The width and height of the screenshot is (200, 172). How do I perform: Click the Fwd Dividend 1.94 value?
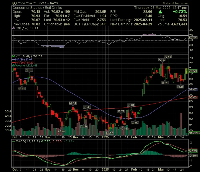(x=103, y=16)
